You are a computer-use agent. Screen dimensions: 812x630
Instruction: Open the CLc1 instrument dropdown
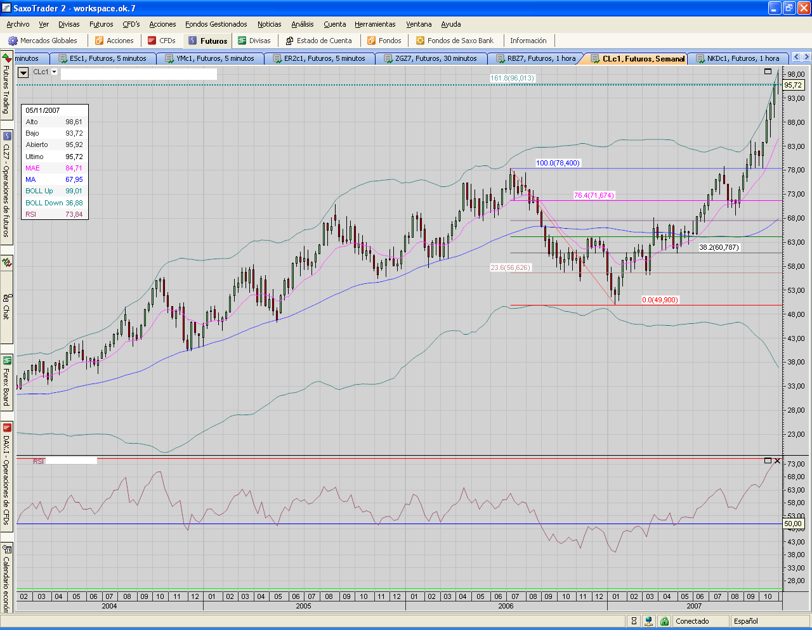[55, 72]
